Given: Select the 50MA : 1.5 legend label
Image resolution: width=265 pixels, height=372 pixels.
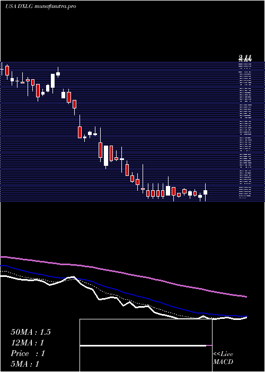Looking at the screenshot, I should point(31,332).
